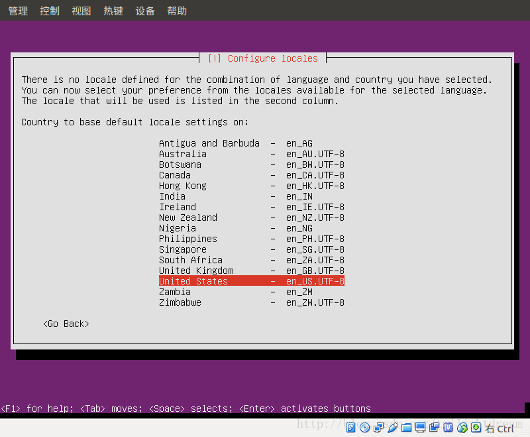Open the 管理 menu

click(19, 11)
